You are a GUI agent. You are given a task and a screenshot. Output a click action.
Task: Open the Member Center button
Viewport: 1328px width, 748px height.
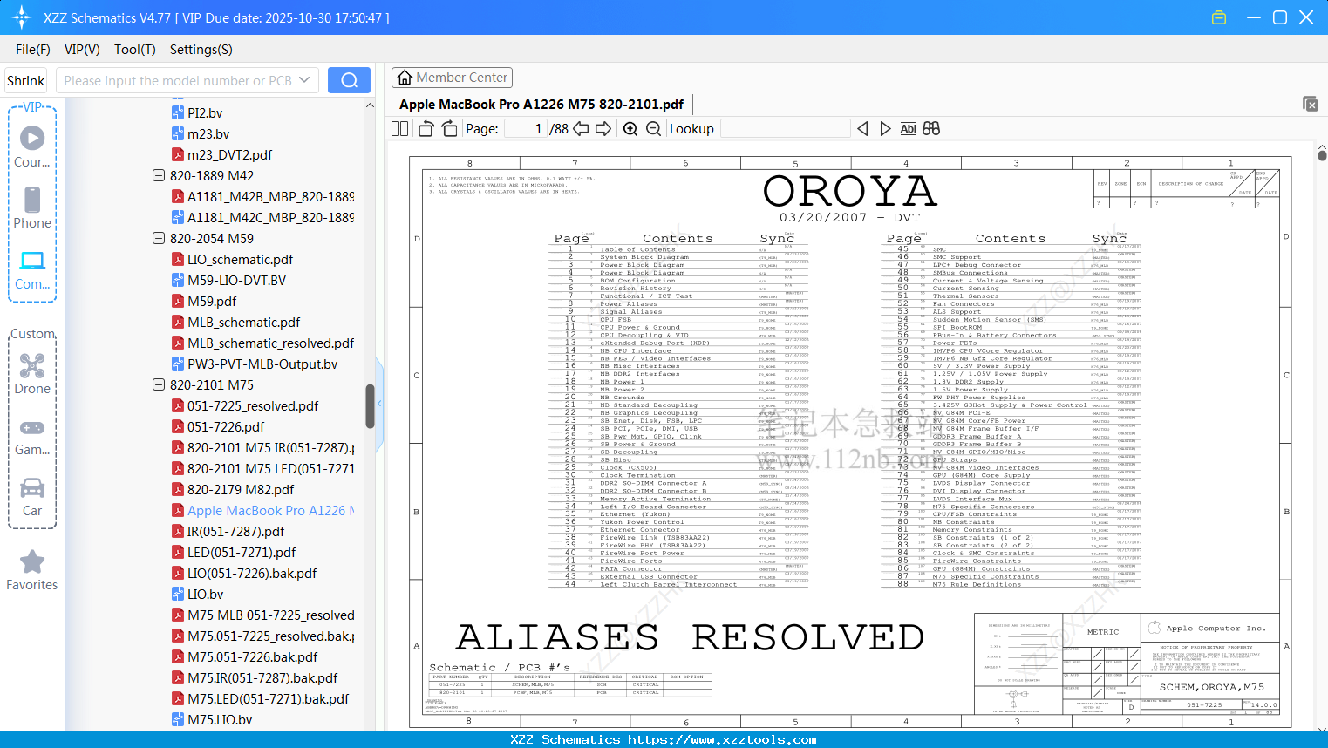click(452, 78)
